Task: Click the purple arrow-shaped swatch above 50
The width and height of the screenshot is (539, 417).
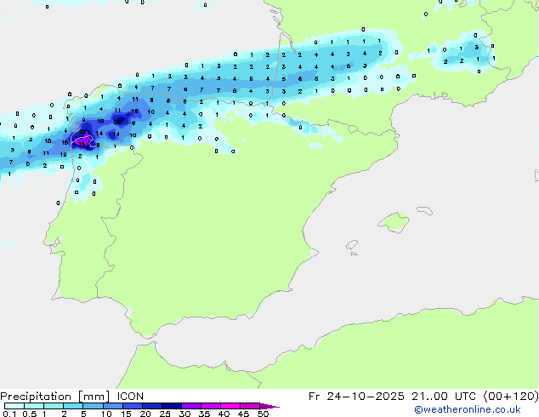Action: pyautogui.click(x=269, y=406)
